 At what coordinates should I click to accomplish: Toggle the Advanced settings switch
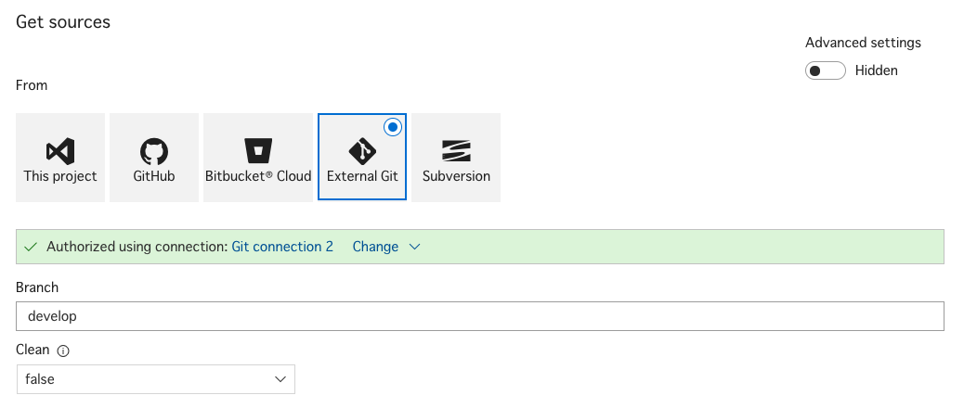coord(825,70)
